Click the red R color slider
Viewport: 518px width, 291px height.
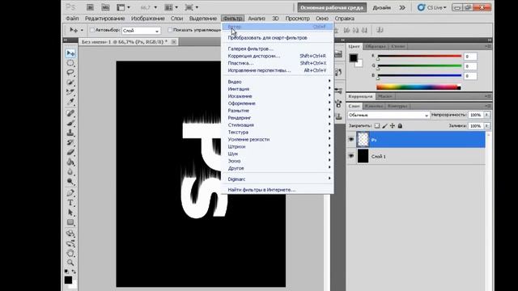pos(419,56)
